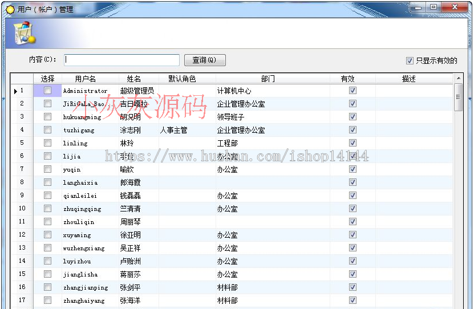Tick the 选择 checkbox for zhanghaiyang
Viewport: 474px width, 309px height.
pyautogui.click(x=47, y=300)
